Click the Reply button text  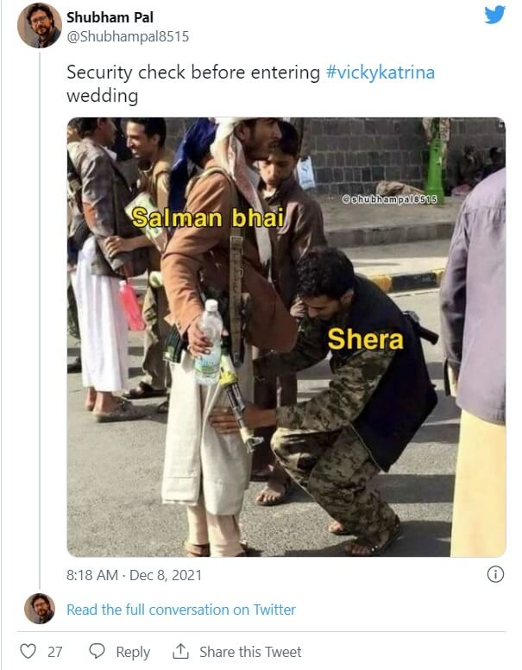(x=133, y=652)
